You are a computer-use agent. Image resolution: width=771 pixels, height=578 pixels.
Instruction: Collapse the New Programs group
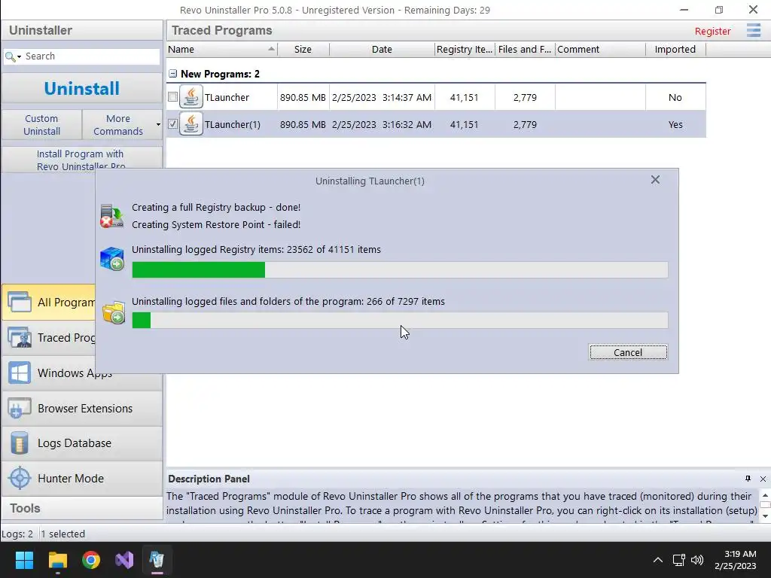pyautogui.click(x=172, y=74)
